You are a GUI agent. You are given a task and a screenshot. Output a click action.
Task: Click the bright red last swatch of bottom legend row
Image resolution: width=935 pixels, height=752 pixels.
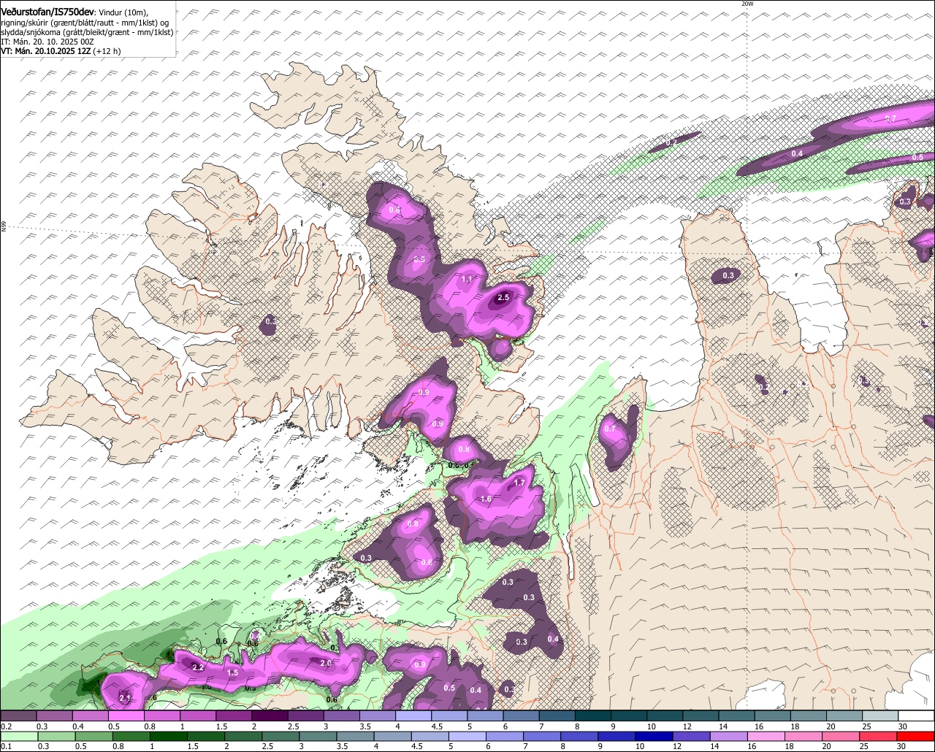(x=917, y=737)
